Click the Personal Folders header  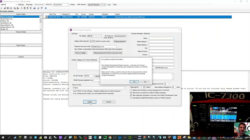coord(21,32)
